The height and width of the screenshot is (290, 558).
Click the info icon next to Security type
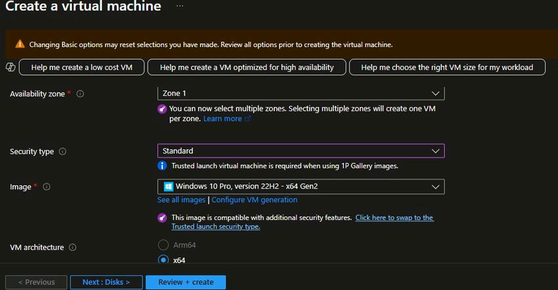click(x=63, y=152)
